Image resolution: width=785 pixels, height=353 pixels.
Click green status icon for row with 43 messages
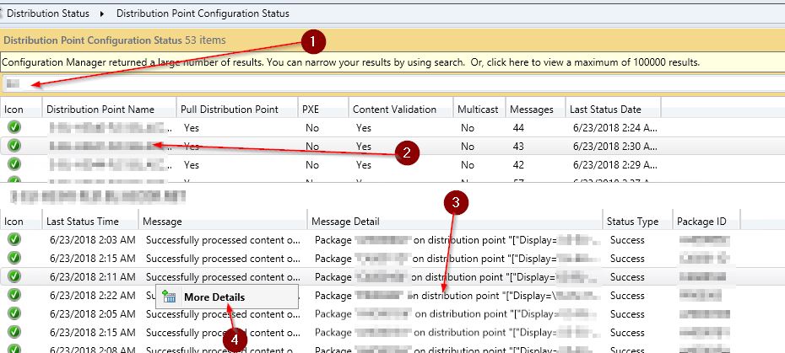[14, 146]
